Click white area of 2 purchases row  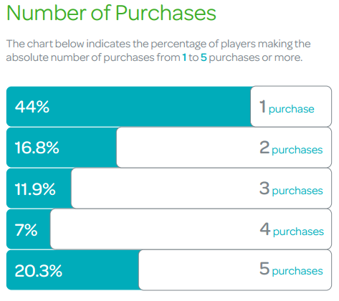[188, 148]
